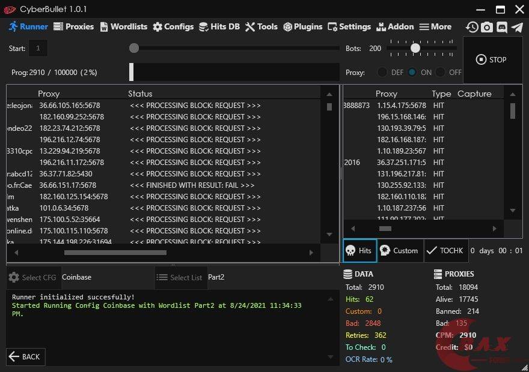Select the DEF proxy radio option
Screen dimensions: 529x372
coord(382,72)
